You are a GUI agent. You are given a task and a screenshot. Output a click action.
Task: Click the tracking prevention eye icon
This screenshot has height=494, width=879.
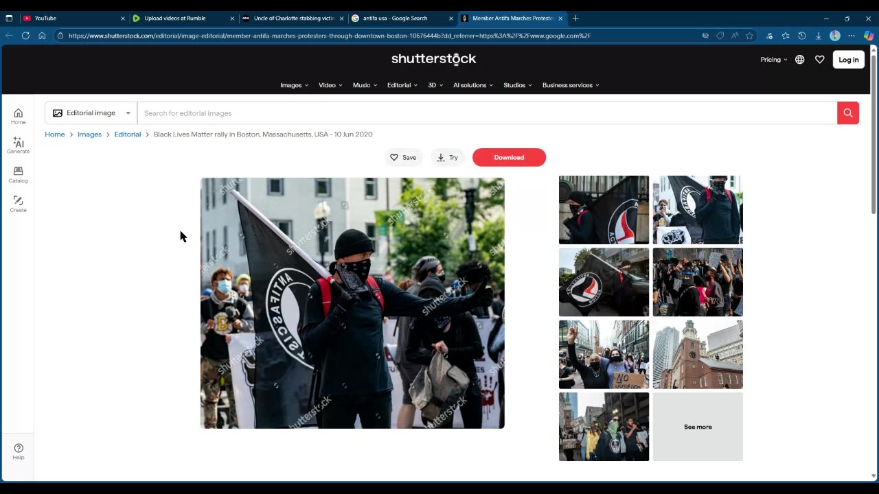[x=705, y=36]
